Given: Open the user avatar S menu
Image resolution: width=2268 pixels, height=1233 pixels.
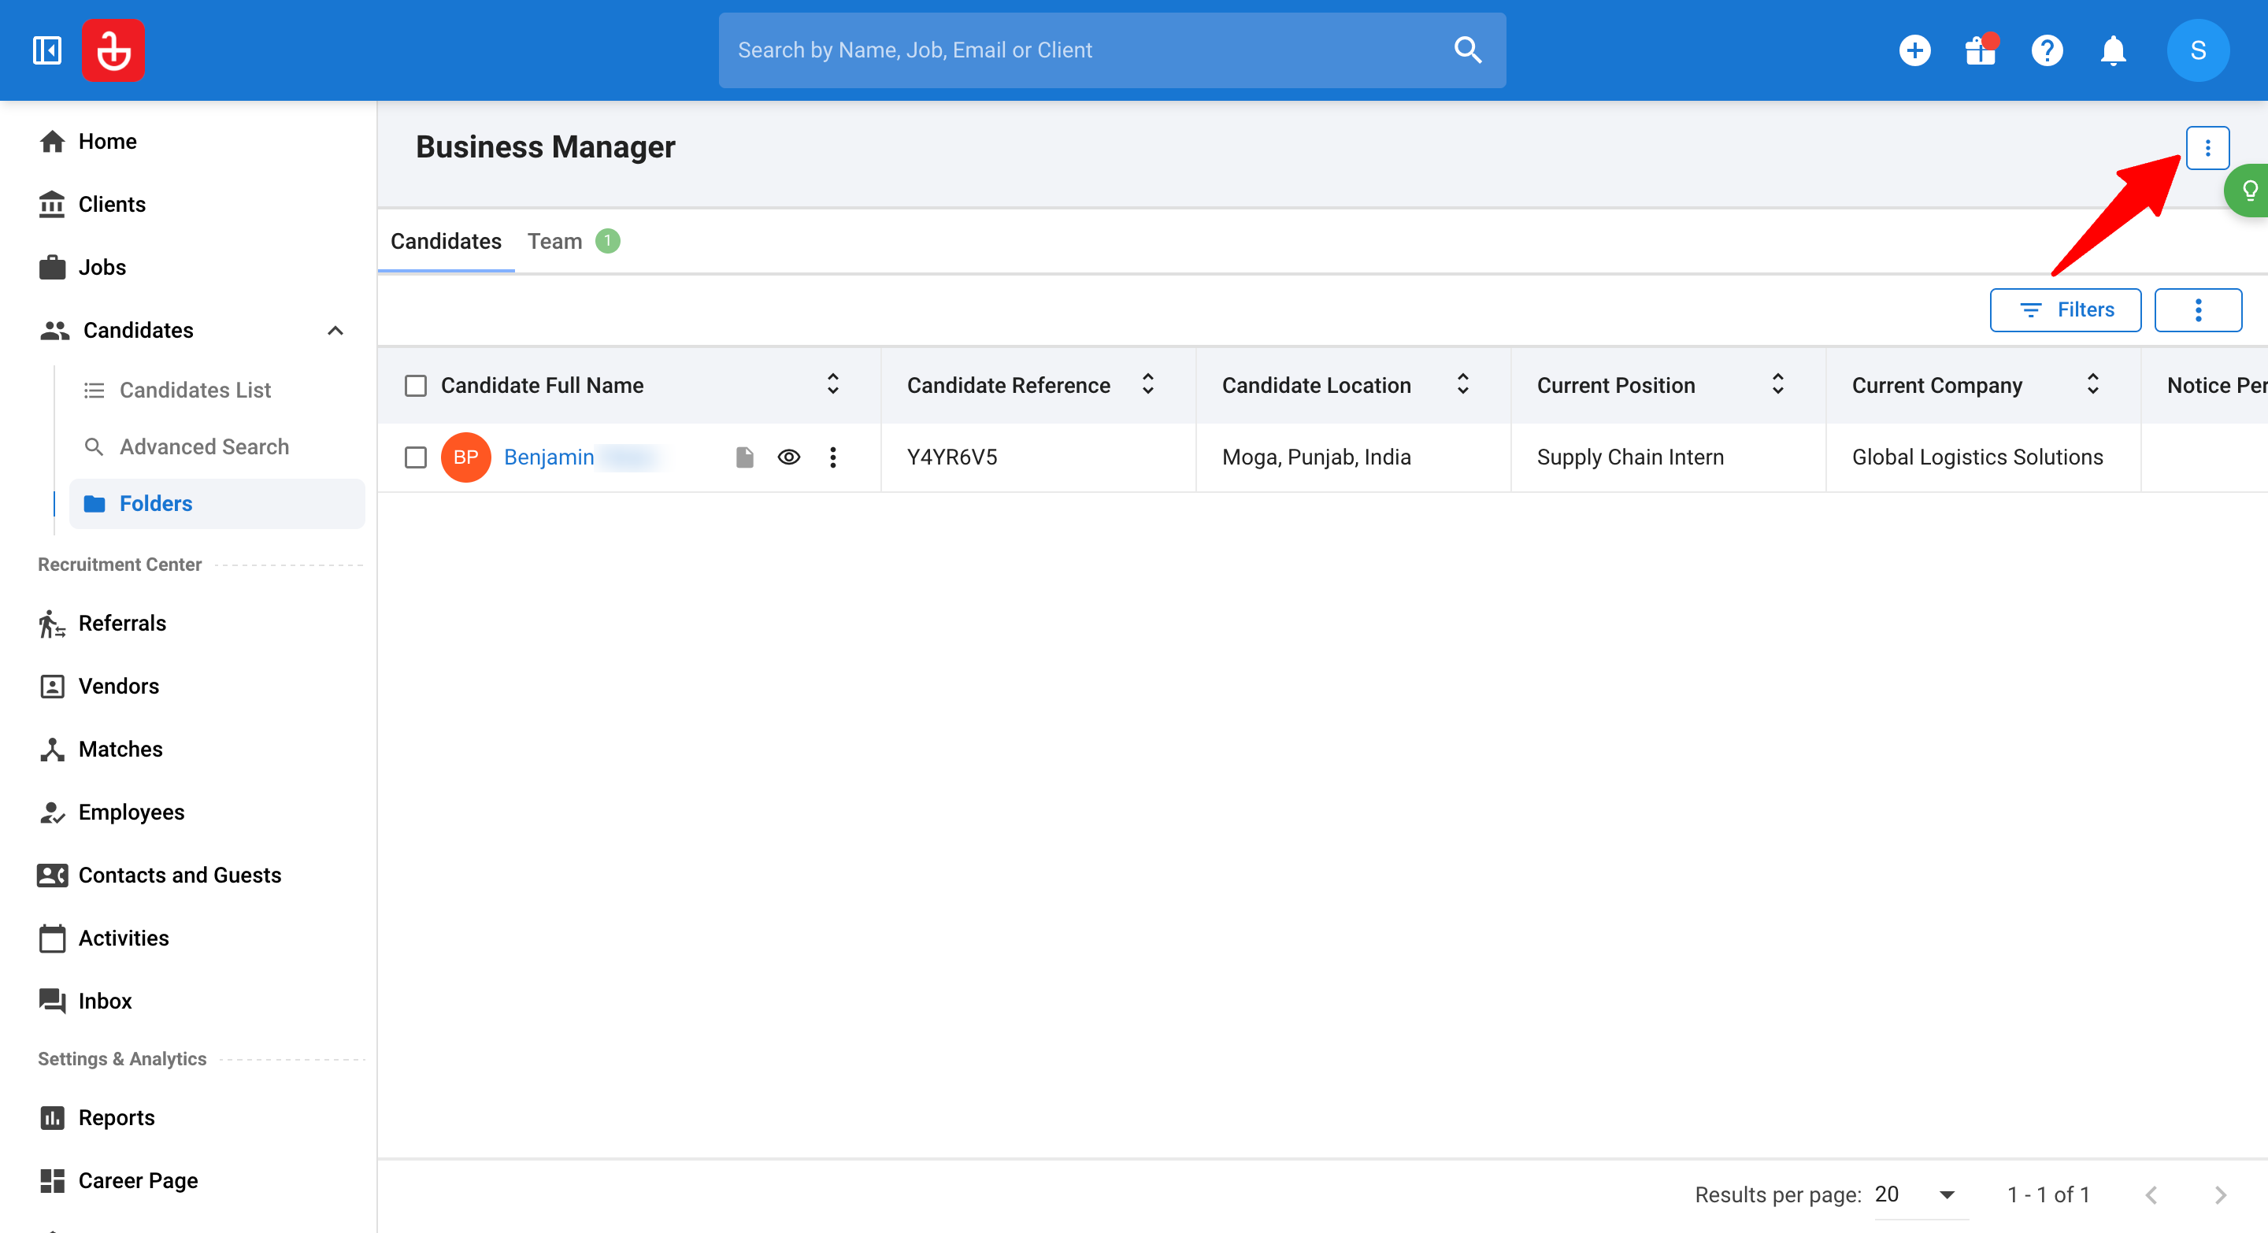Looking at the screenshot, I should [2198, 50].
